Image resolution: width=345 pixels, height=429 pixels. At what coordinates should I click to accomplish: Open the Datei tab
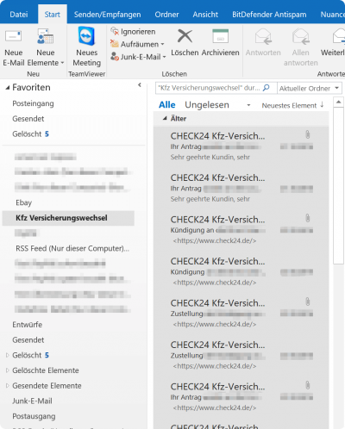click(x=19, y=15)
